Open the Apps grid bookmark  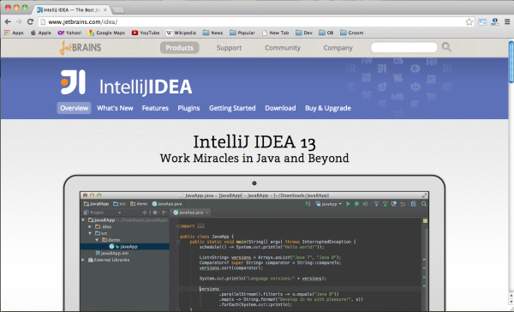[14, 33]
